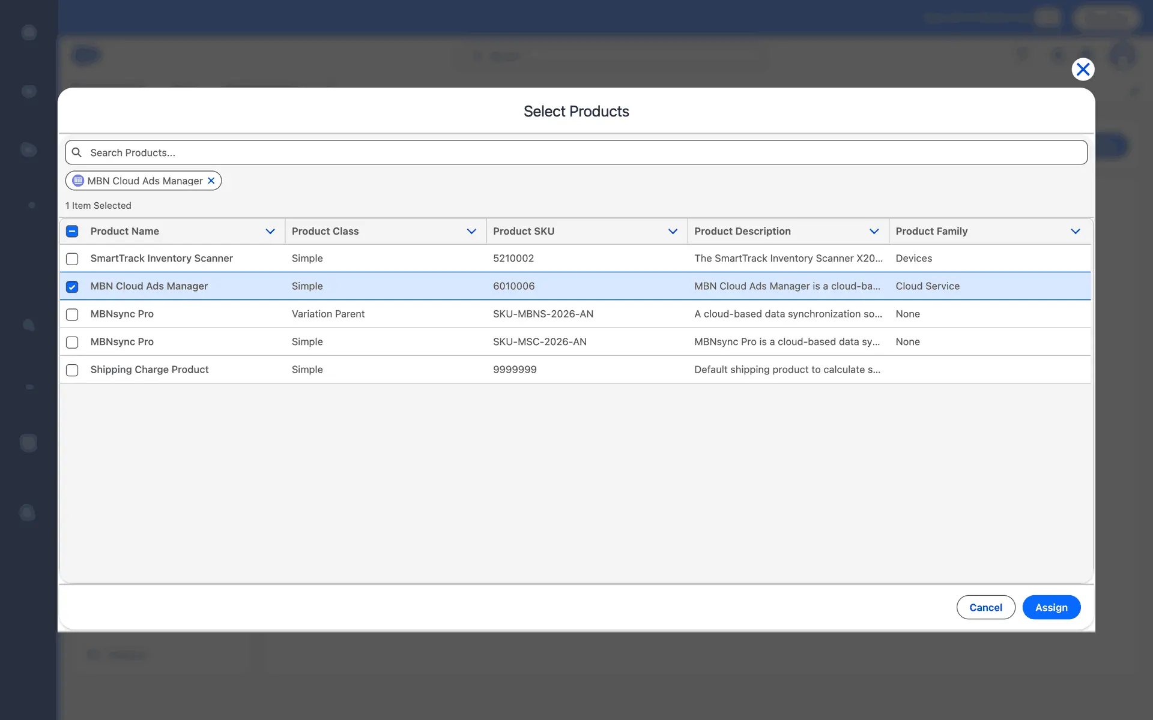Viewport: 1153px width, 720px height.
Task: Check the Variation Parent MBNsync Pro row
Action: click(x=72, y=314)
